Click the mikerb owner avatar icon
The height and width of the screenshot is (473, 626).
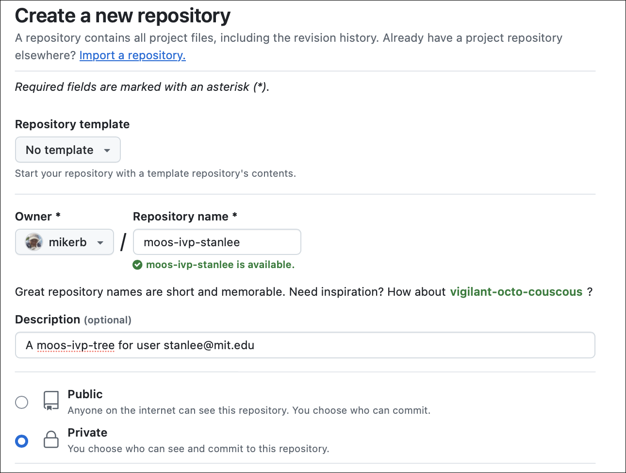pyautogui.click(x=34, y=242)
